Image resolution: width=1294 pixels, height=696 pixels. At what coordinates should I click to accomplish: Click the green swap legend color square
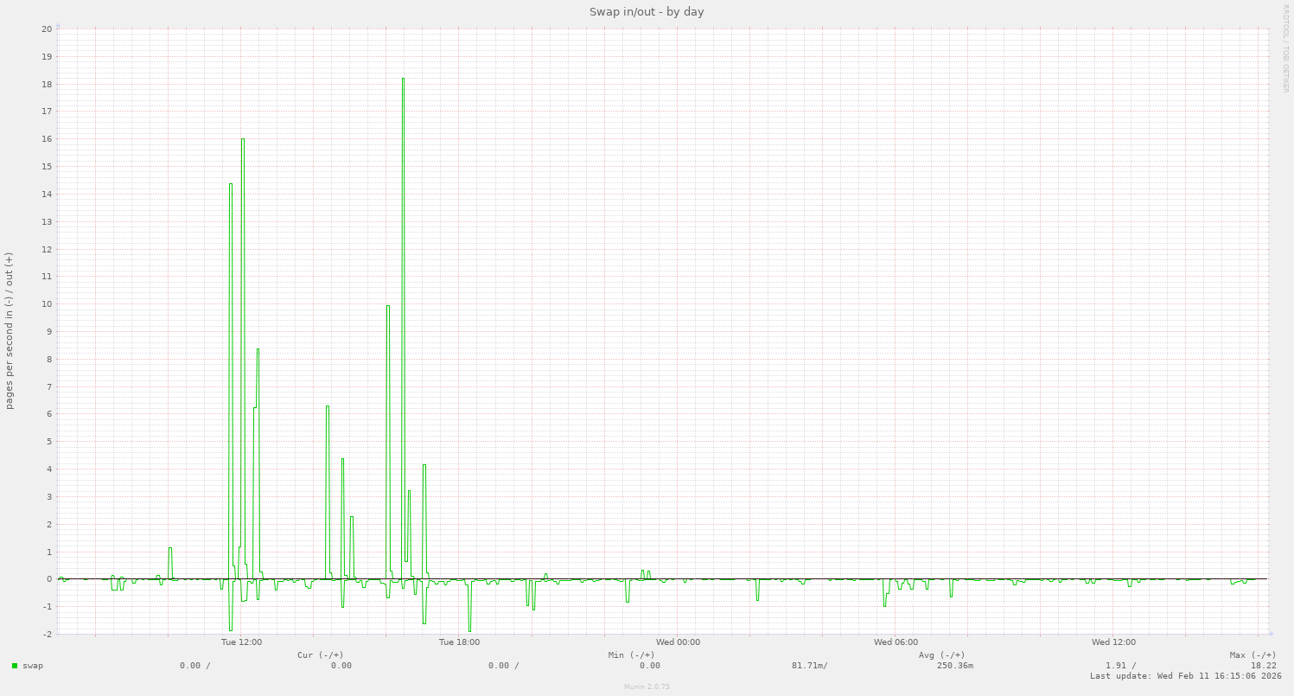pyautogui.click(x=15, y=666)
